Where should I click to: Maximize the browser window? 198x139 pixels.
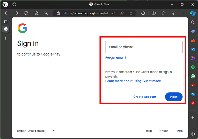pyautogui.click(x=182, y=5)
